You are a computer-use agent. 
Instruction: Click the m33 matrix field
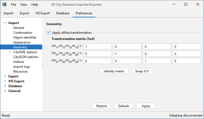[157, 61]
